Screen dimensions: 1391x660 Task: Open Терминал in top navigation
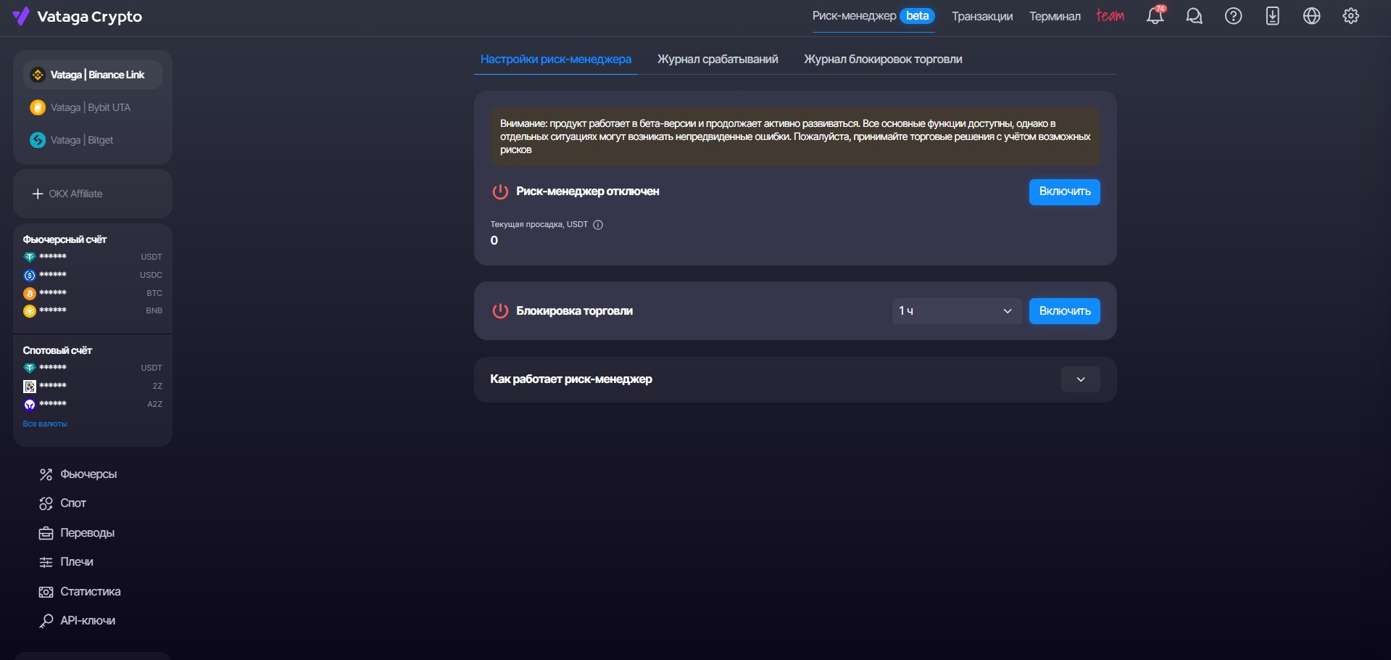click(x=1055, y=16)
